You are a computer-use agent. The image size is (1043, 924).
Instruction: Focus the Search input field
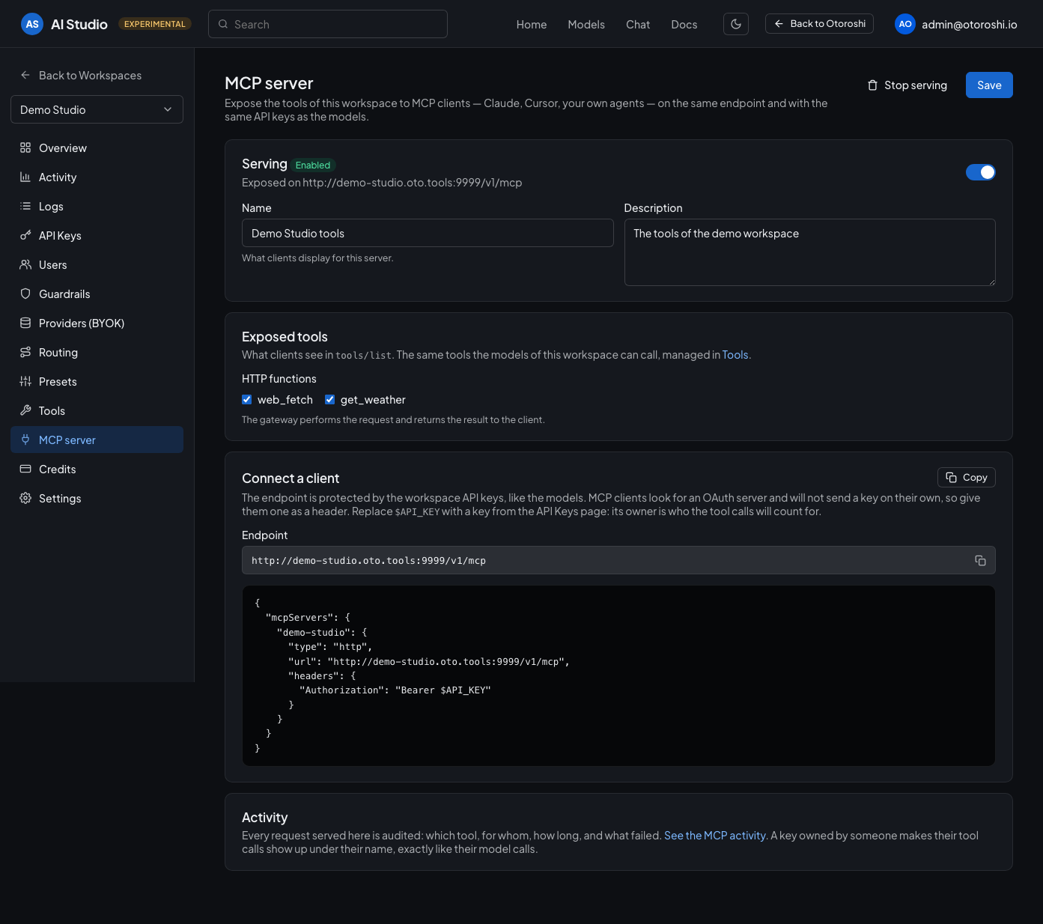tap(328, 24)
